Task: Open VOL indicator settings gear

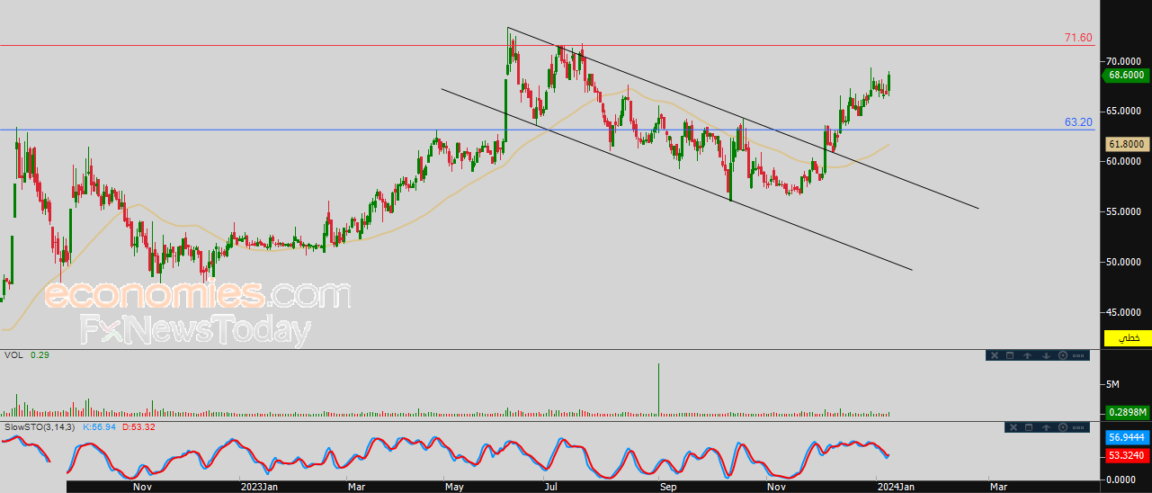Action: (1063, 355)
